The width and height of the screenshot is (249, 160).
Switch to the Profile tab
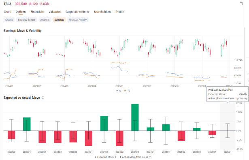tap(120, 12)
